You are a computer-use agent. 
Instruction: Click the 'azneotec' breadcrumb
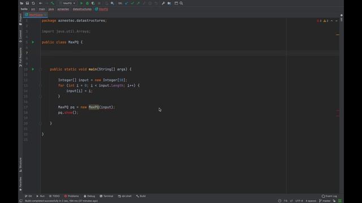pos(63,9)
